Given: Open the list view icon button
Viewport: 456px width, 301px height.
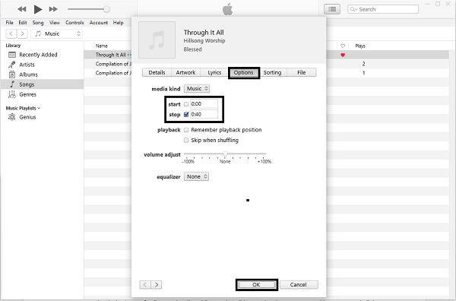Looking at the screenshot, I should [332, 9].
